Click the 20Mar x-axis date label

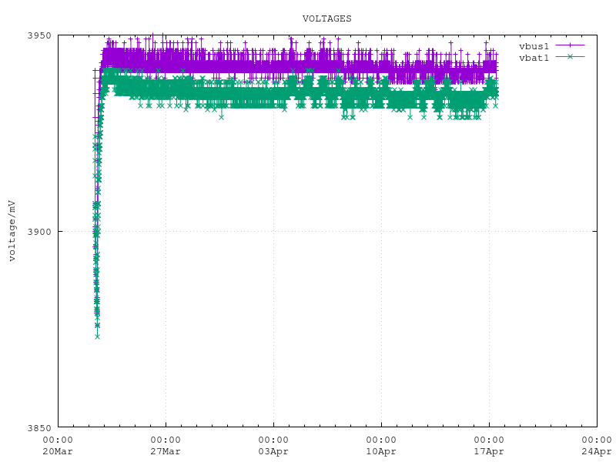tap(58, 451)
